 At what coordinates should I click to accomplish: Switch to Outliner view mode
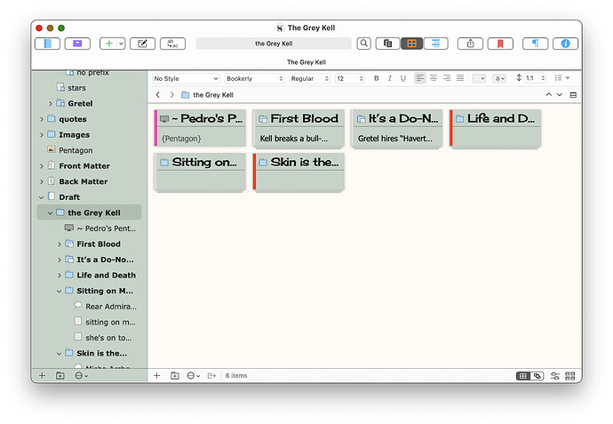coord(435,44)
